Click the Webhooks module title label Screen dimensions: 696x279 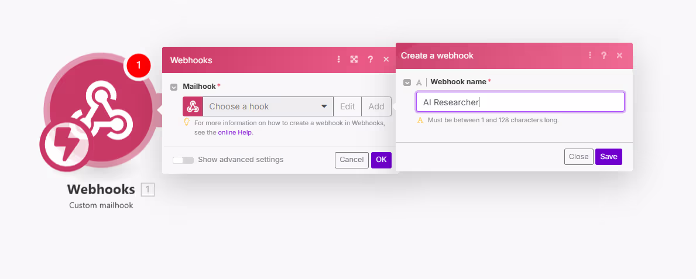click(101, 190)
